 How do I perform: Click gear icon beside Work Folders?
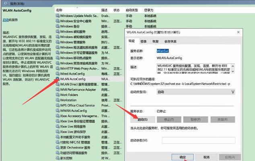click(58, 95)
